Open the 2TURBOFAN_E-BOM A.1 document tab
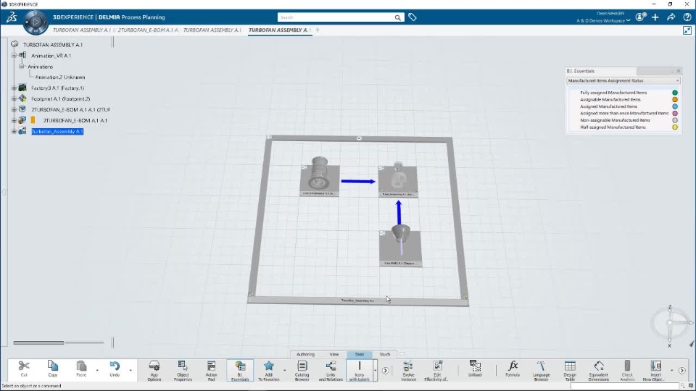696x391 pixels. (x=148, y=30)
